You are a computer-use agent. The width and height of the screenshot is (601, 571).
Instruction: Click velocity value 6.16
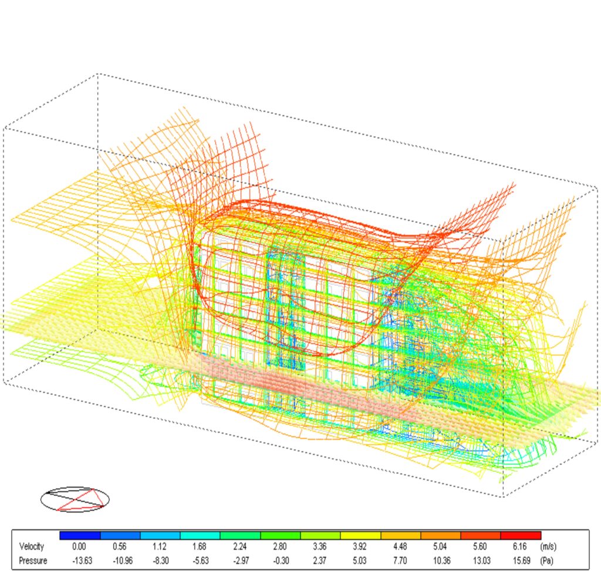click(520, 546)
